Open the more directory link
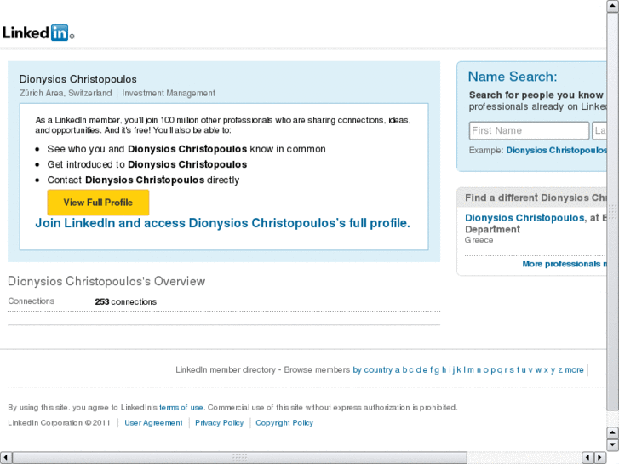The width and height of the screenshot is (619, 464). (575, 370)
